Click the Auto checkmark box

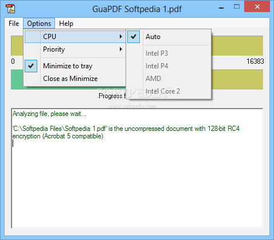tap(134, 37)
